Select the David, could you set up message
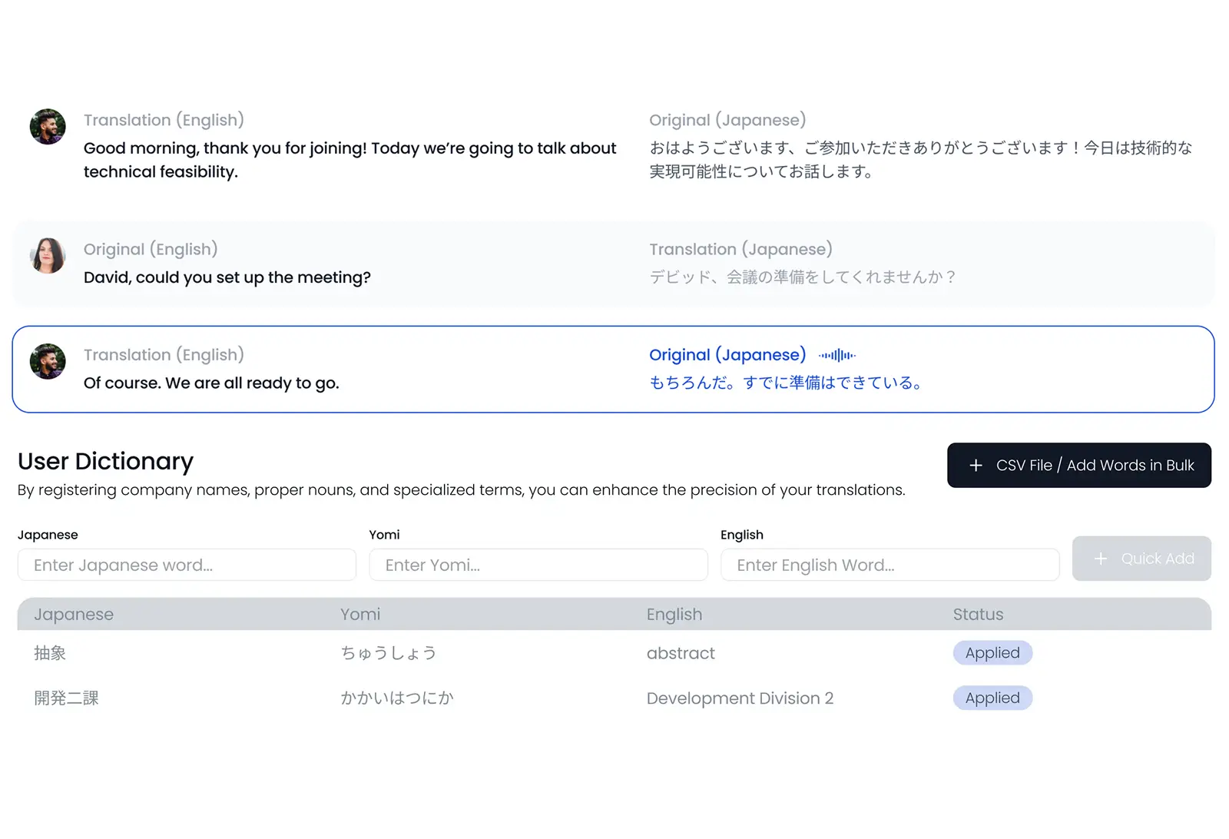Screen dimensions: 1229x839 227,277
